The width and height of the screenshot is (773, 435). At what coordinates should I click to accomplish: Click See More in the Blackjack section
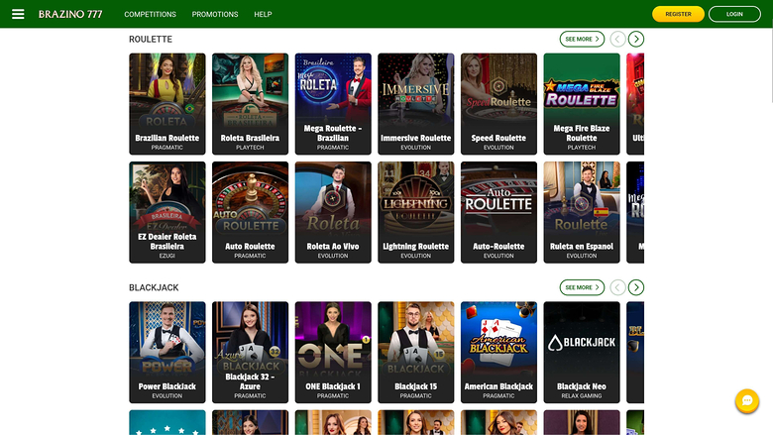(582, 287)
